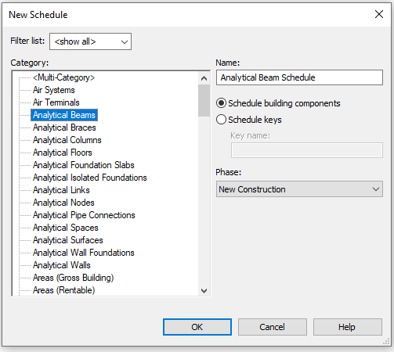Select Multi-Category in the list
The image size is (394, 352).
tap(63, 77)
